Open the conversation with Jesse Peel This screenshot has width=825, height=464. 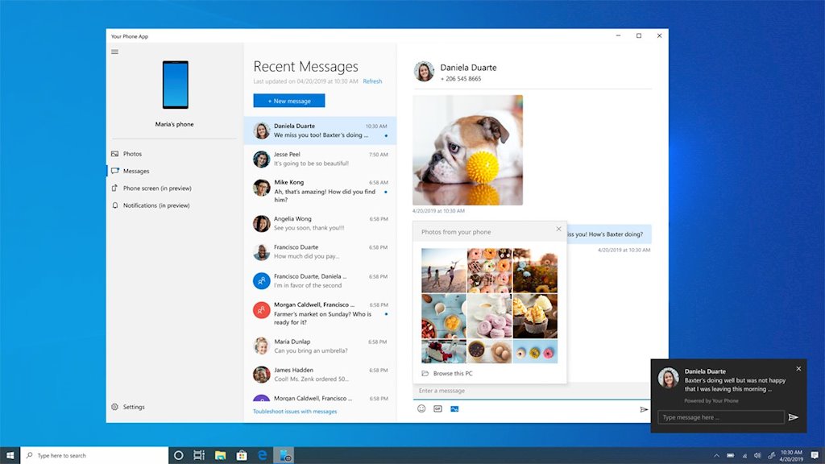click(x=320, y=159)
